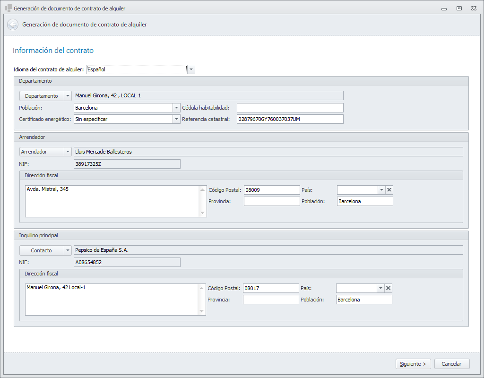Open the Departamento button arrow menu
The image size is (484, 378).
67,96
